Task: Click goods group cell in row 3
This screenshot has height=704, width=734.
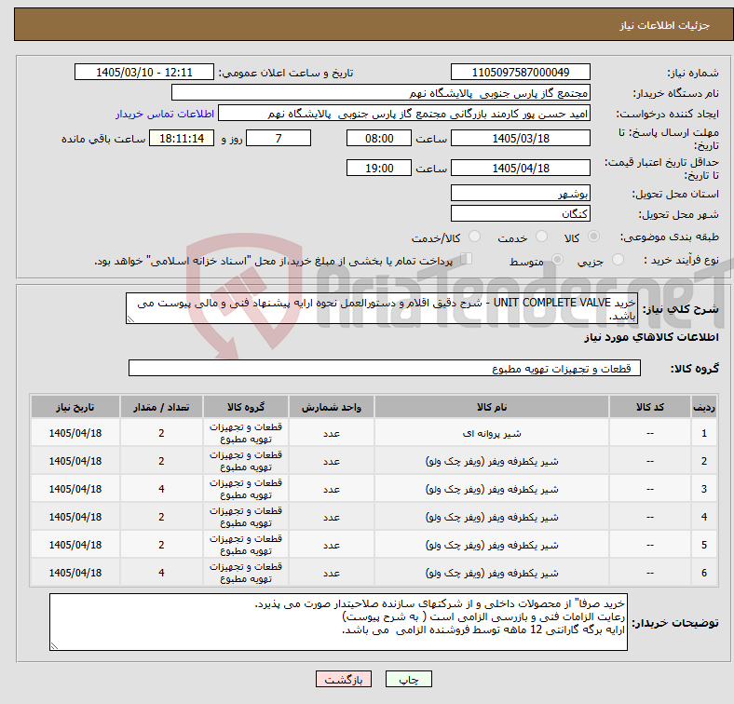Action: (x=246, y=489)
